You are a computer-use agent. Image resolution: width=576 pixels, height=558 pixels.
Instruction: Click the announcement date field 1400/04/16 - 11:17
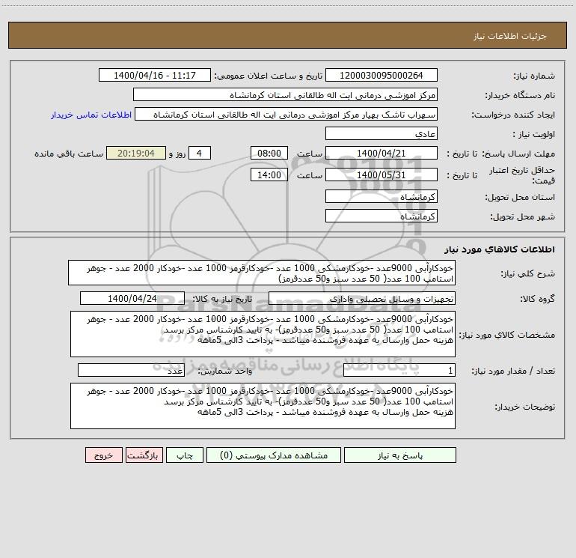(155, 75)
